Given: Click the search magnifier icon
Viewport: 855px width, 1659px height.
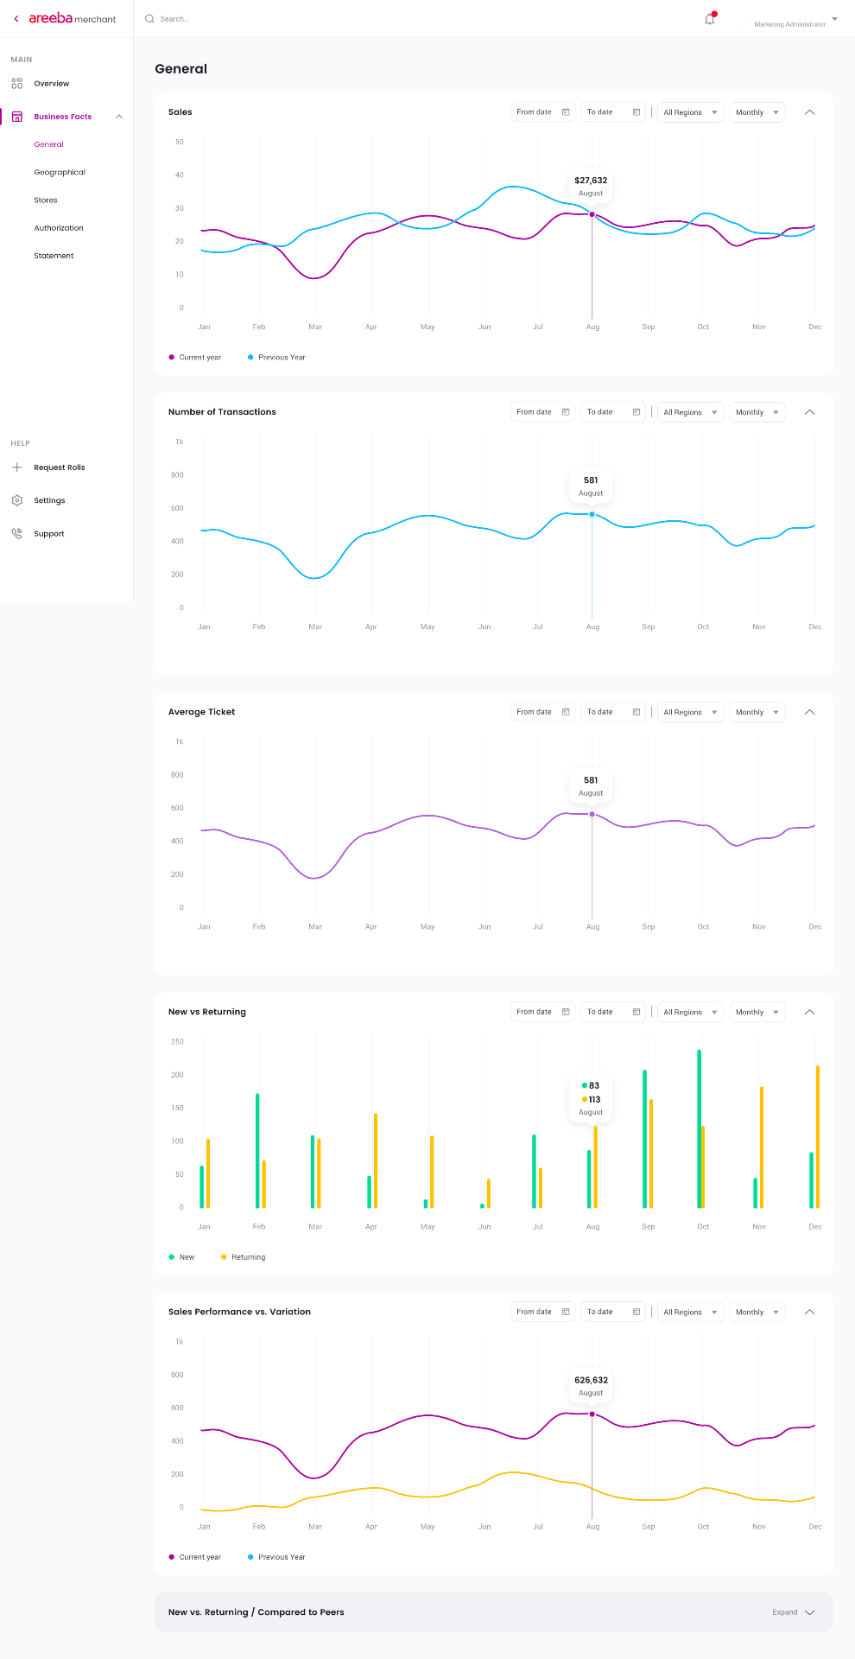Looking at the screenshot, I should tap(149, 19).
